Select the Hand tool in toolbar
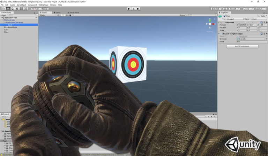Screen dimensions: 268x156 point(3,9)
